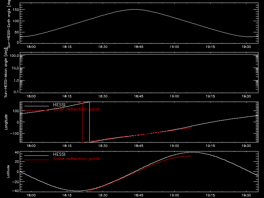Screen dimensions: 264x198
Task: Click 18:30 time label under Longitude plot
Action: pyautogui.click(x=103, y=146)
